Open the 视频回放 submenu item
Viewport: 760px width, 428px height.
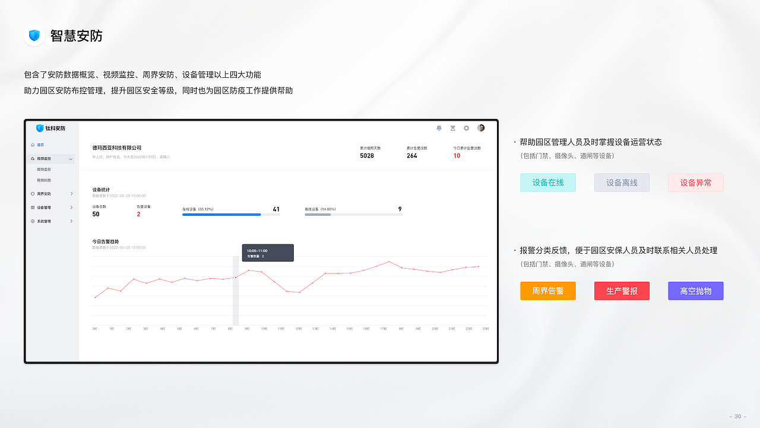pyautogui.click(x=44, y=180)
